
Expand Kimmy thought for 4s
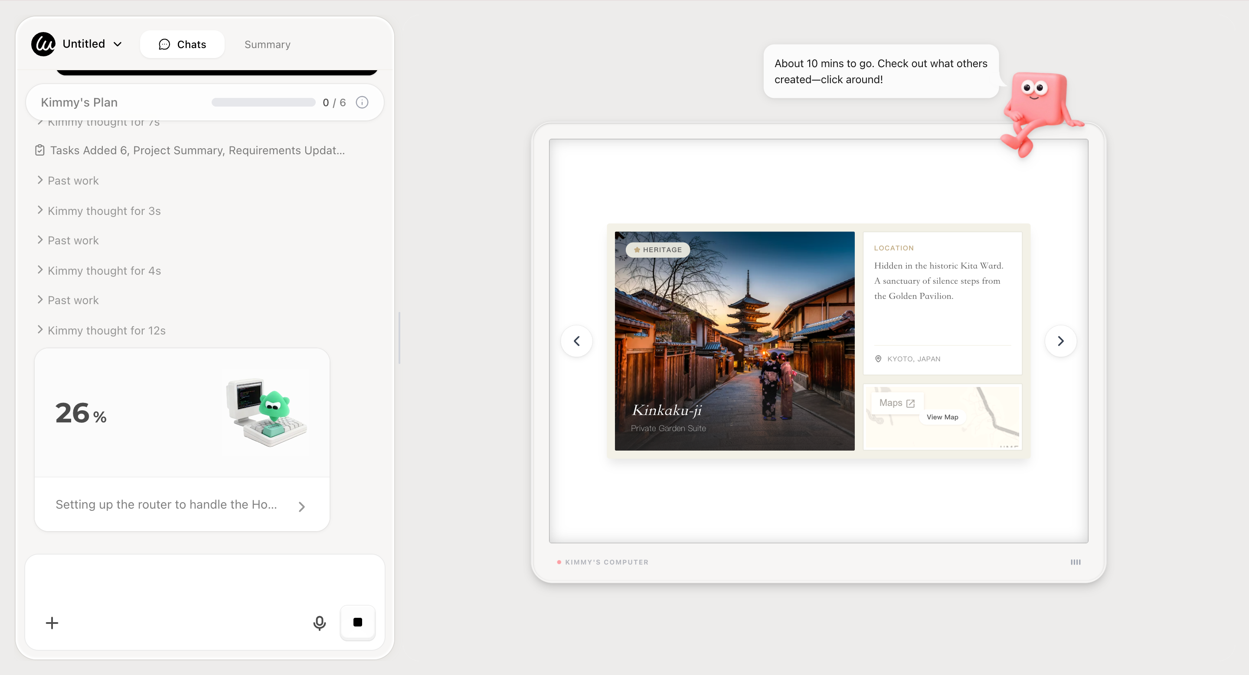[104, 271]
